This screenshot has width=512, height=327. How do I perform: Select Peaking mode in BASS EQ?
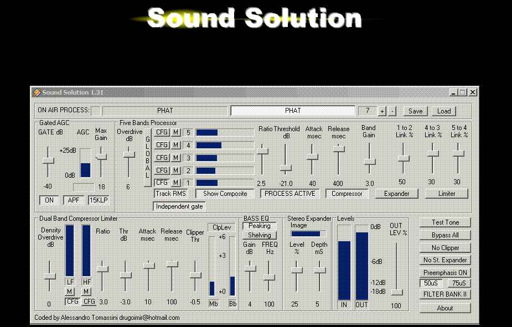coord(260,226)
